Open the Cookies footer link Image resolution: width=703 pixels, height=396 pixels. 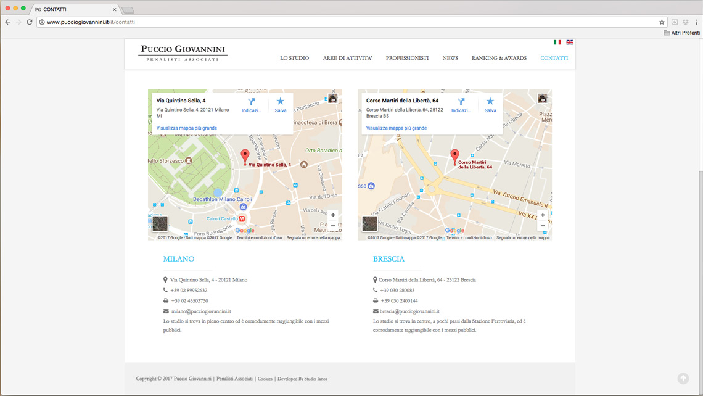[265, 379]
